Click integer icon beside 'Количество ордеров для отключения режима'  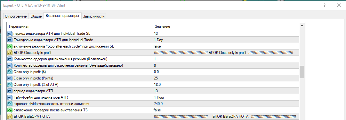10,65
